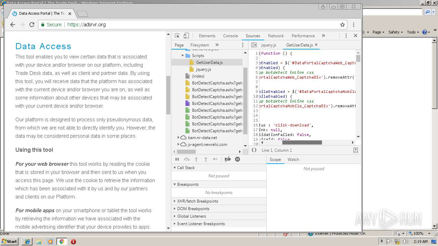
Task: Pretty-print the source with braces icon
Action: click(x=254, y=150)
